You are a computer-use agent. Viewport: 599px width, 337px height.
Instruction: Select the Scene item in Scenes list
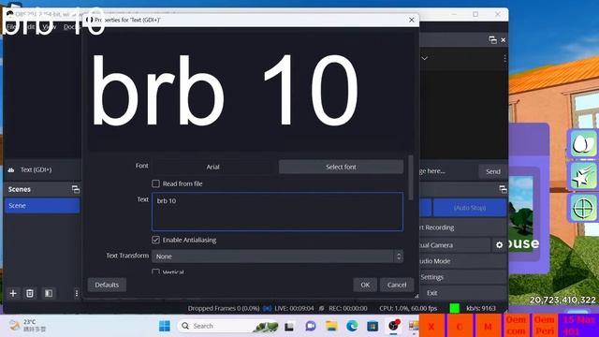click(x=42, y=206)
